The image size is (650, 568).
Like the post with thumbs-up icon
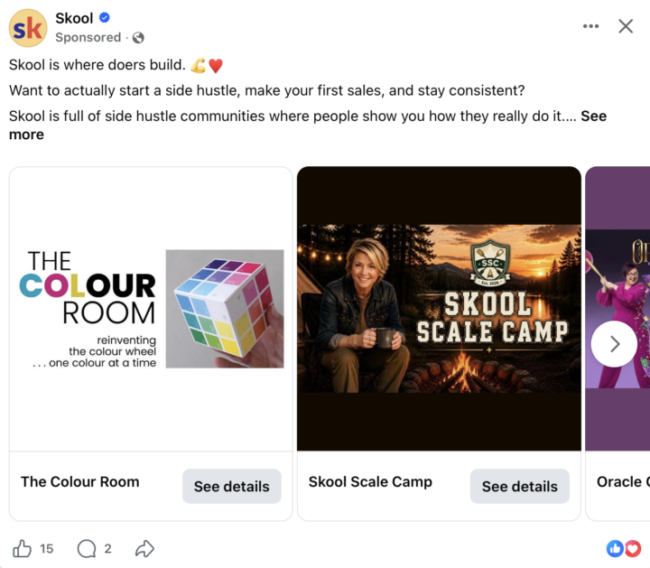coord(22,548)
